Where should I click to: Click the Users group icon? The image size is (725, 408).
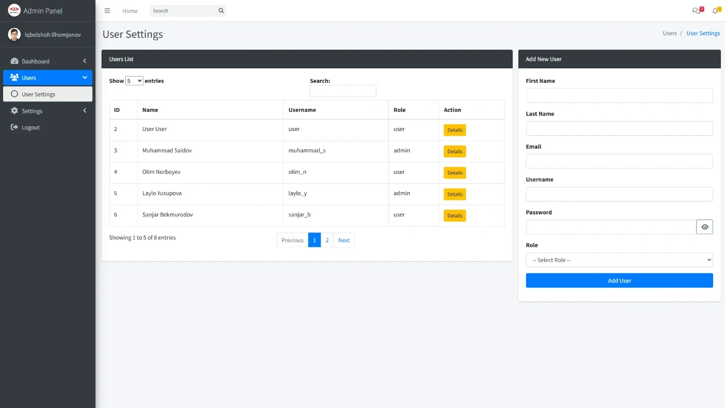(x=15, y=78)
